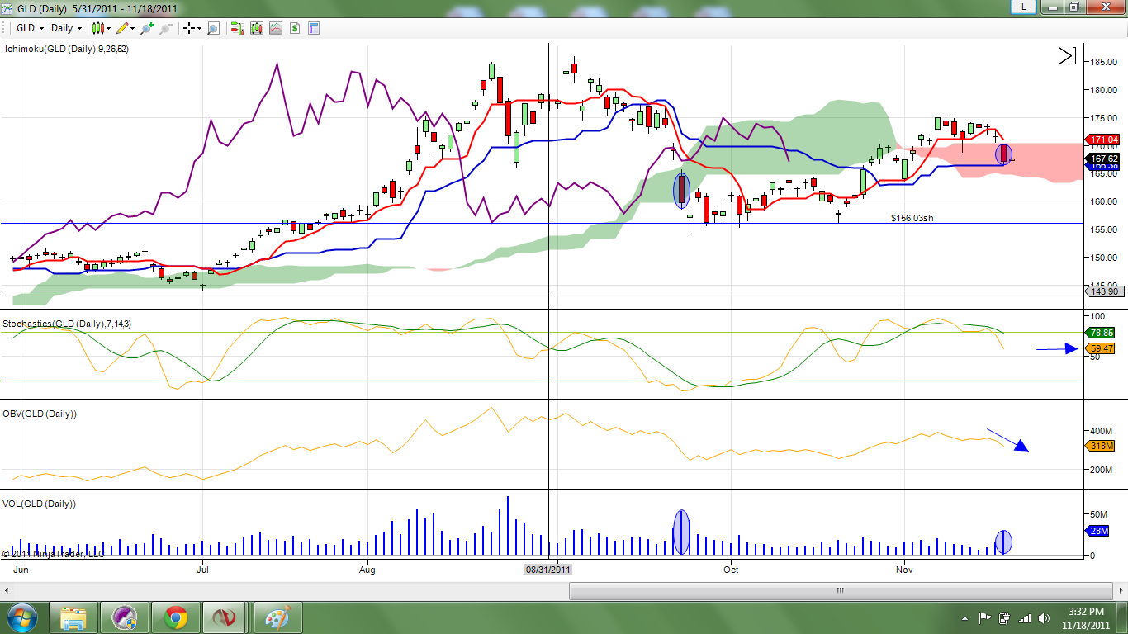The width and height of the screenshot is (1128, 634).
Task: Click the 08/31/2011 date label
Action: [x=548, y=570]
